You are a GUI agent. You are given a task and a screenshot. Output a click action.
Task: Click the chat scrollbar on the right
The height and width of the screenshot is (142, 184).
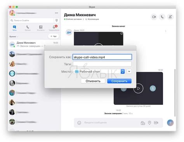(x=175, y=92)
